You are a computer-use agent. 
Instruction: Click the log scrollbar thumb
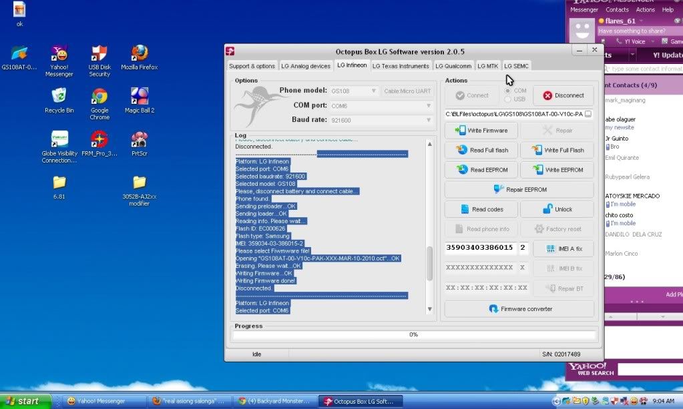[x=429, y=263]
